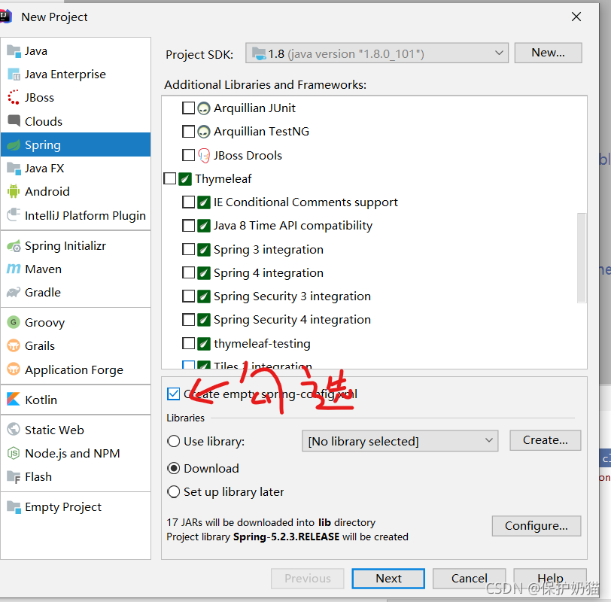The image size is (611, 602).
Task: Click the Cancel button
Action: 470,579
